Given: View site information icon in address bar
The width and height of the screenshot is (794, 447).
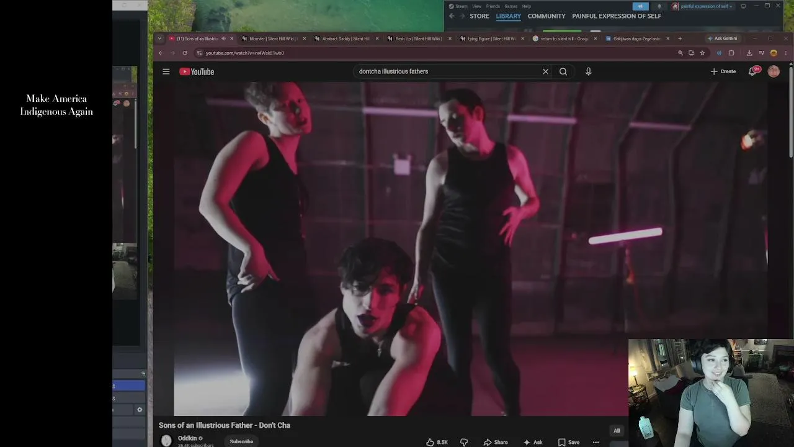Looking at the screenshot, I should click(199, 53).
